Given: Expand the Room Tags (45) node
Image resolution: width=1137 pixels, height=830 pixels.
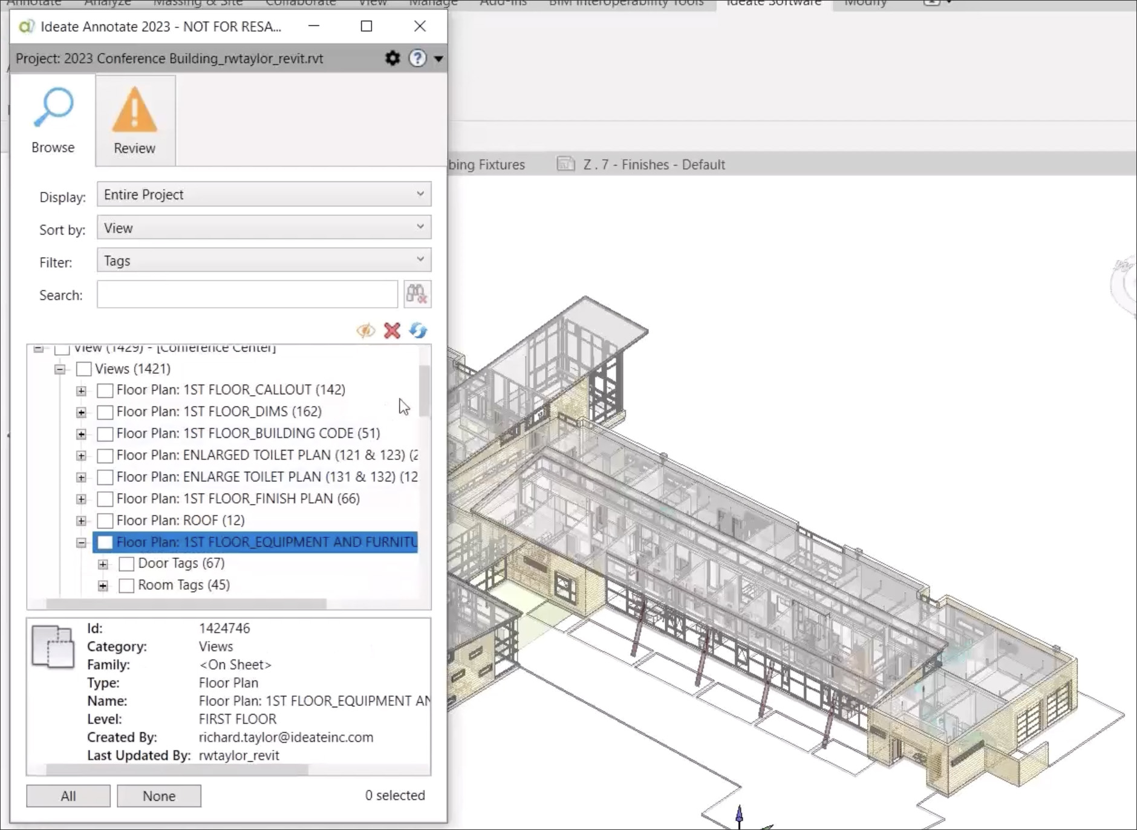Looking at the screenshot, I should pos(103,586).
